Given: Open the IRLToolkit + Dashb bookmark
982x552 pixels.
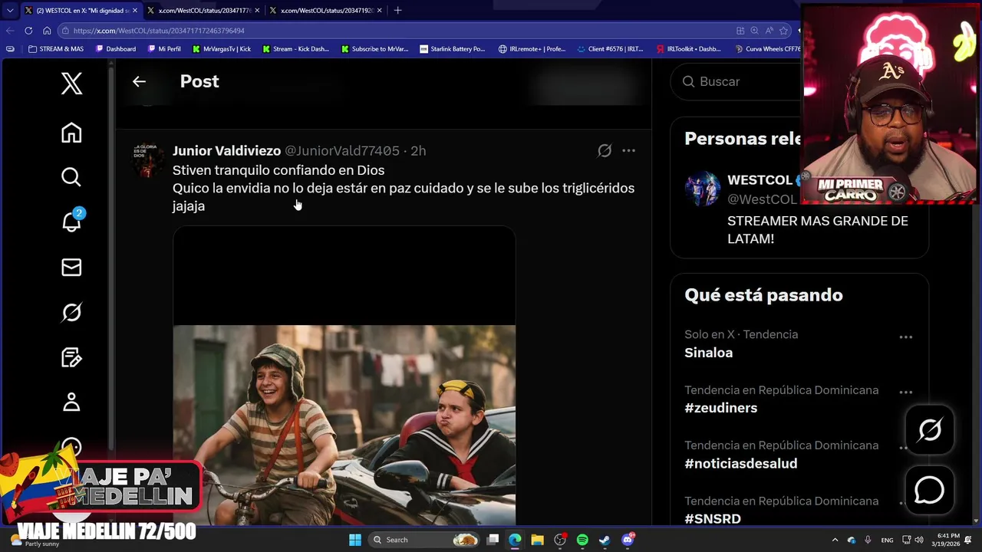Looking at the screenshot, I should (689, 49).
